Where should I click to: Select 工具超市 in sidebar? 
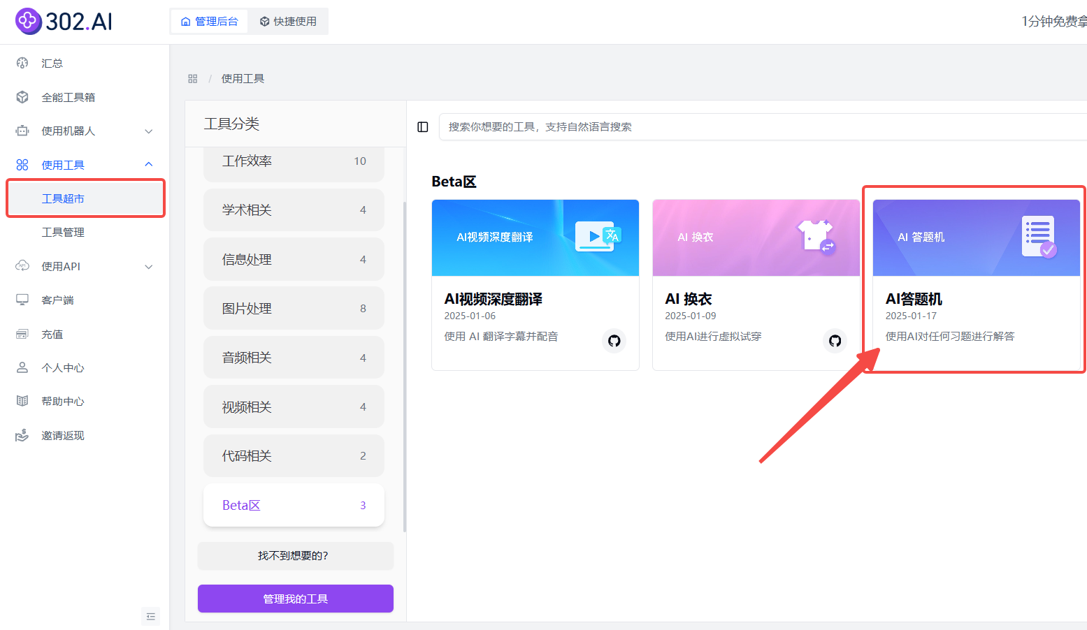[85, 198]
